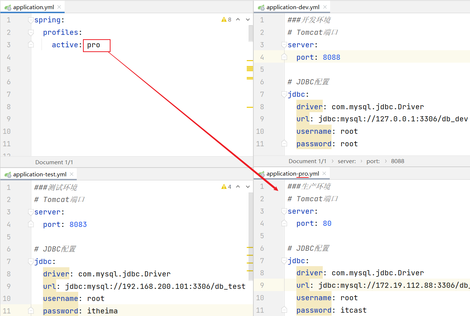Click the password value itcast
Viewport: 470px width, 316px height.
click(354, 310)
